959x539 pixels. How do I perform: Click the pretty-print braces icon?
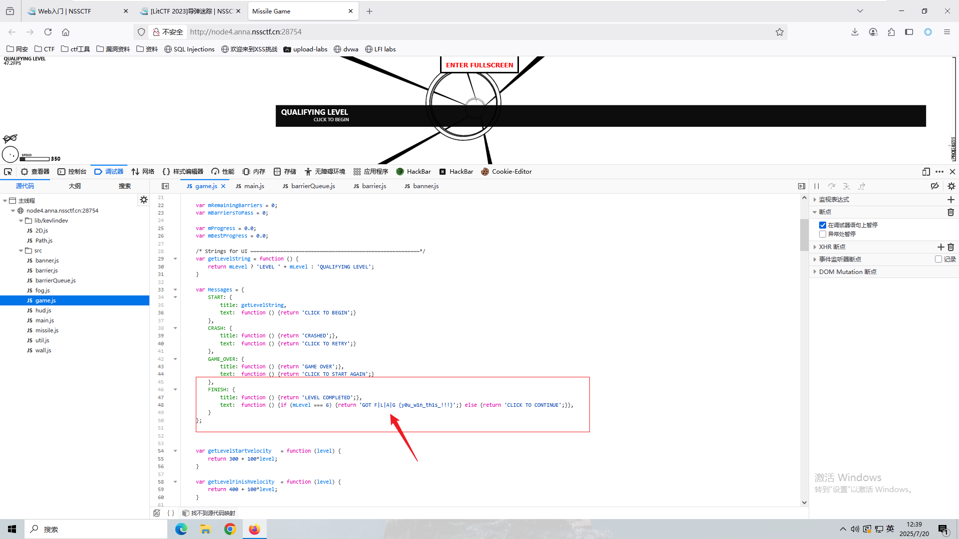(171, 513)
